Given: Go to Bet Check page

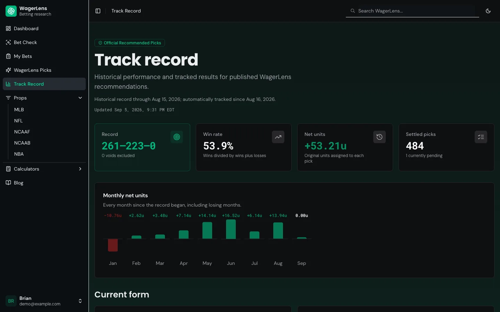Looking at the screenshot, I should click(x=44, y=42).
